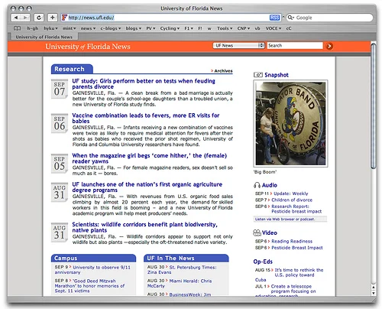Expand the hyku bookmarks folder
382x309 pixels.
point(50,28)
